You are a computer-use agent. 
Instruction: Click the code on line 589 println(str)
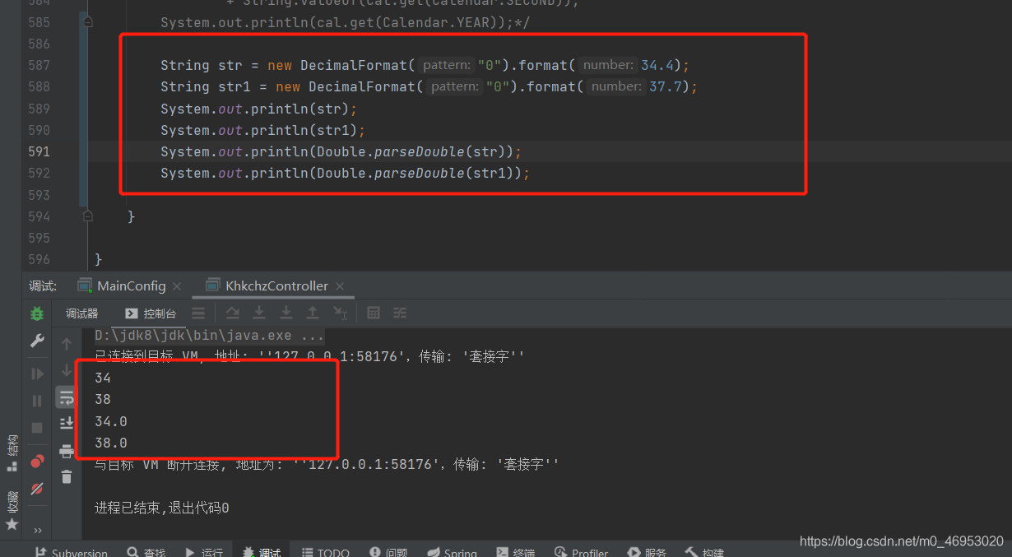pyautogui.click(x=258, y=109)
